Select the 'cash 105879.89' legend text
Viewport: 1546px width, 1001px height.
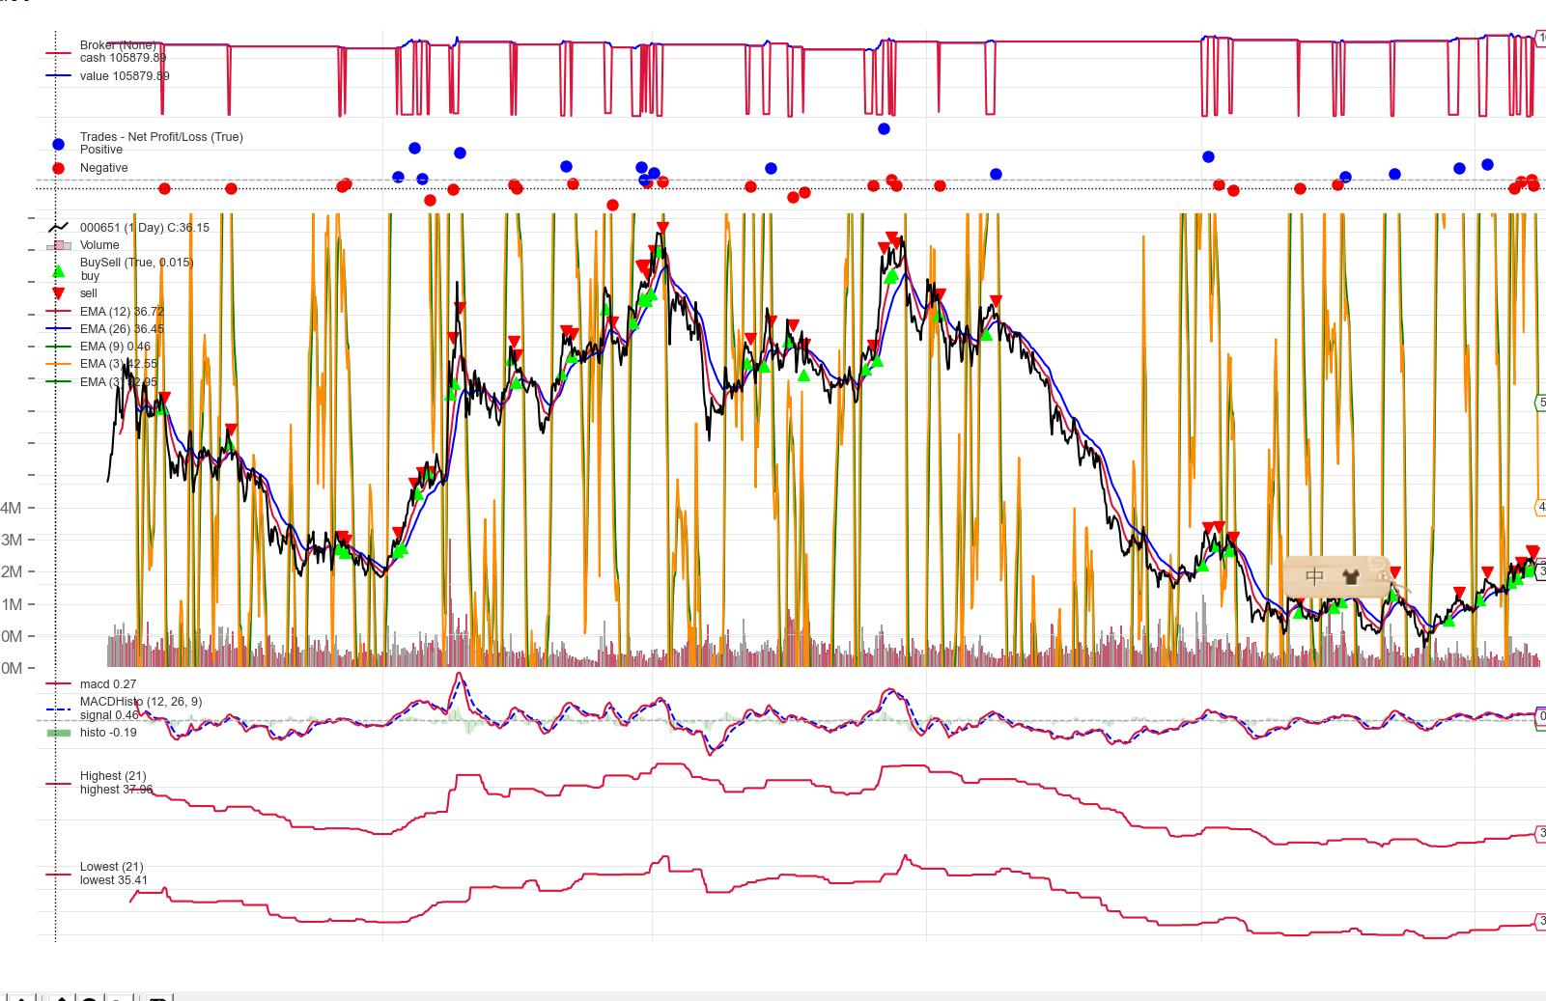tap(125, 58)
